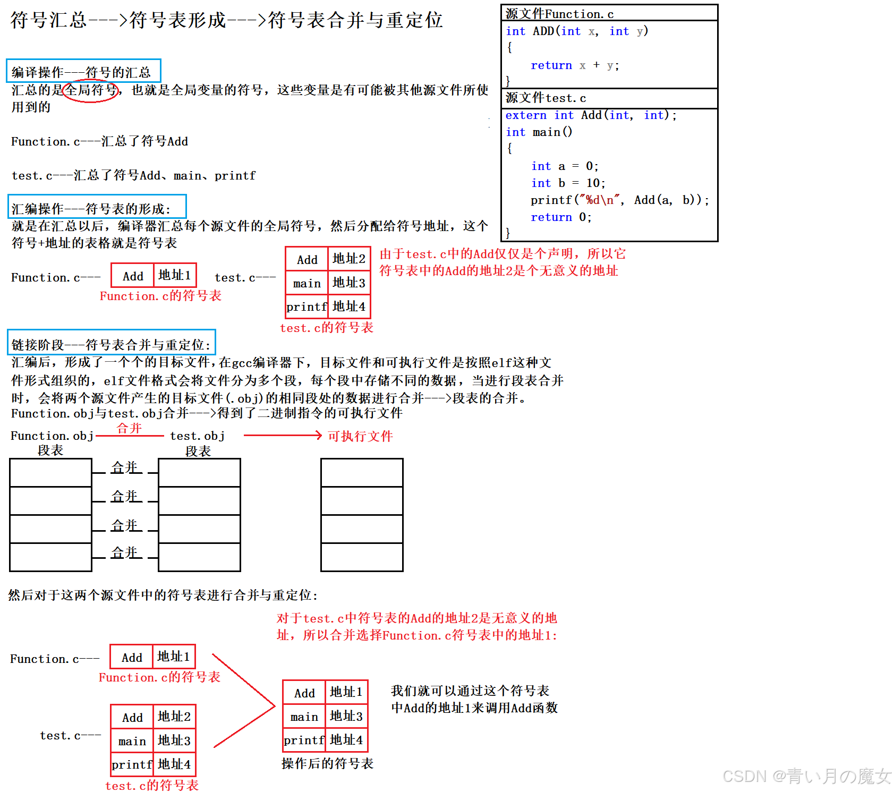Click "main" in the bottom test.c symbol table
This screenshot has width=894, height=792.
click(x=132, y=741)
